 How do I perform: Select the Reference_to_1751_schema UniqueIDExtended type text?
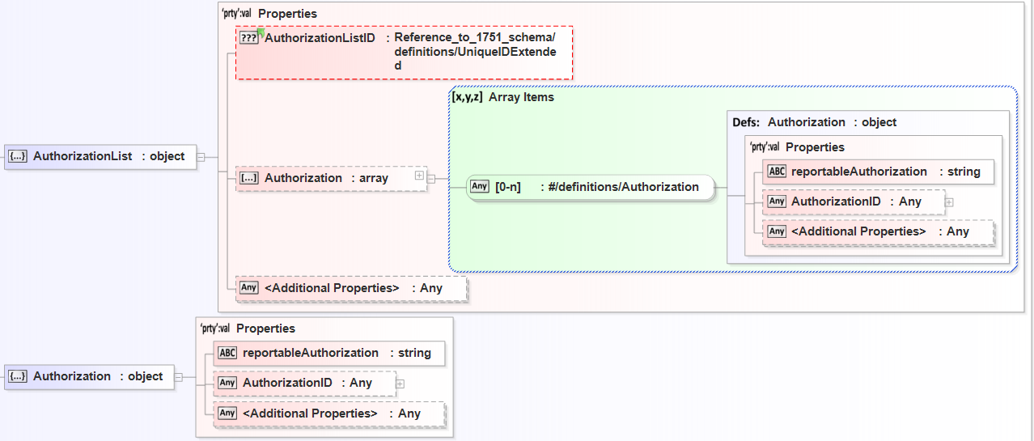click(475, 52)
